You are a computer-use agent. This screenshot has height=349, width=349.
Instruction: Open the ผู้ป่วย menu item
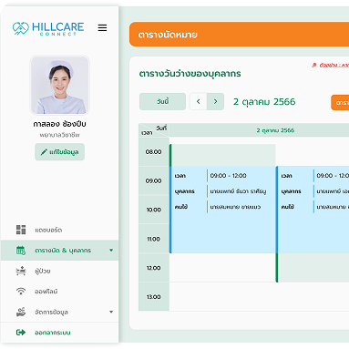[x=59, y=271]
